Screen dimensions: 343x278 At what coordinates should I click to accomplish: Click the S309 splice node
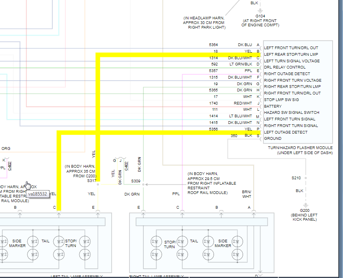pyautogui.click(x=143, y=184)
